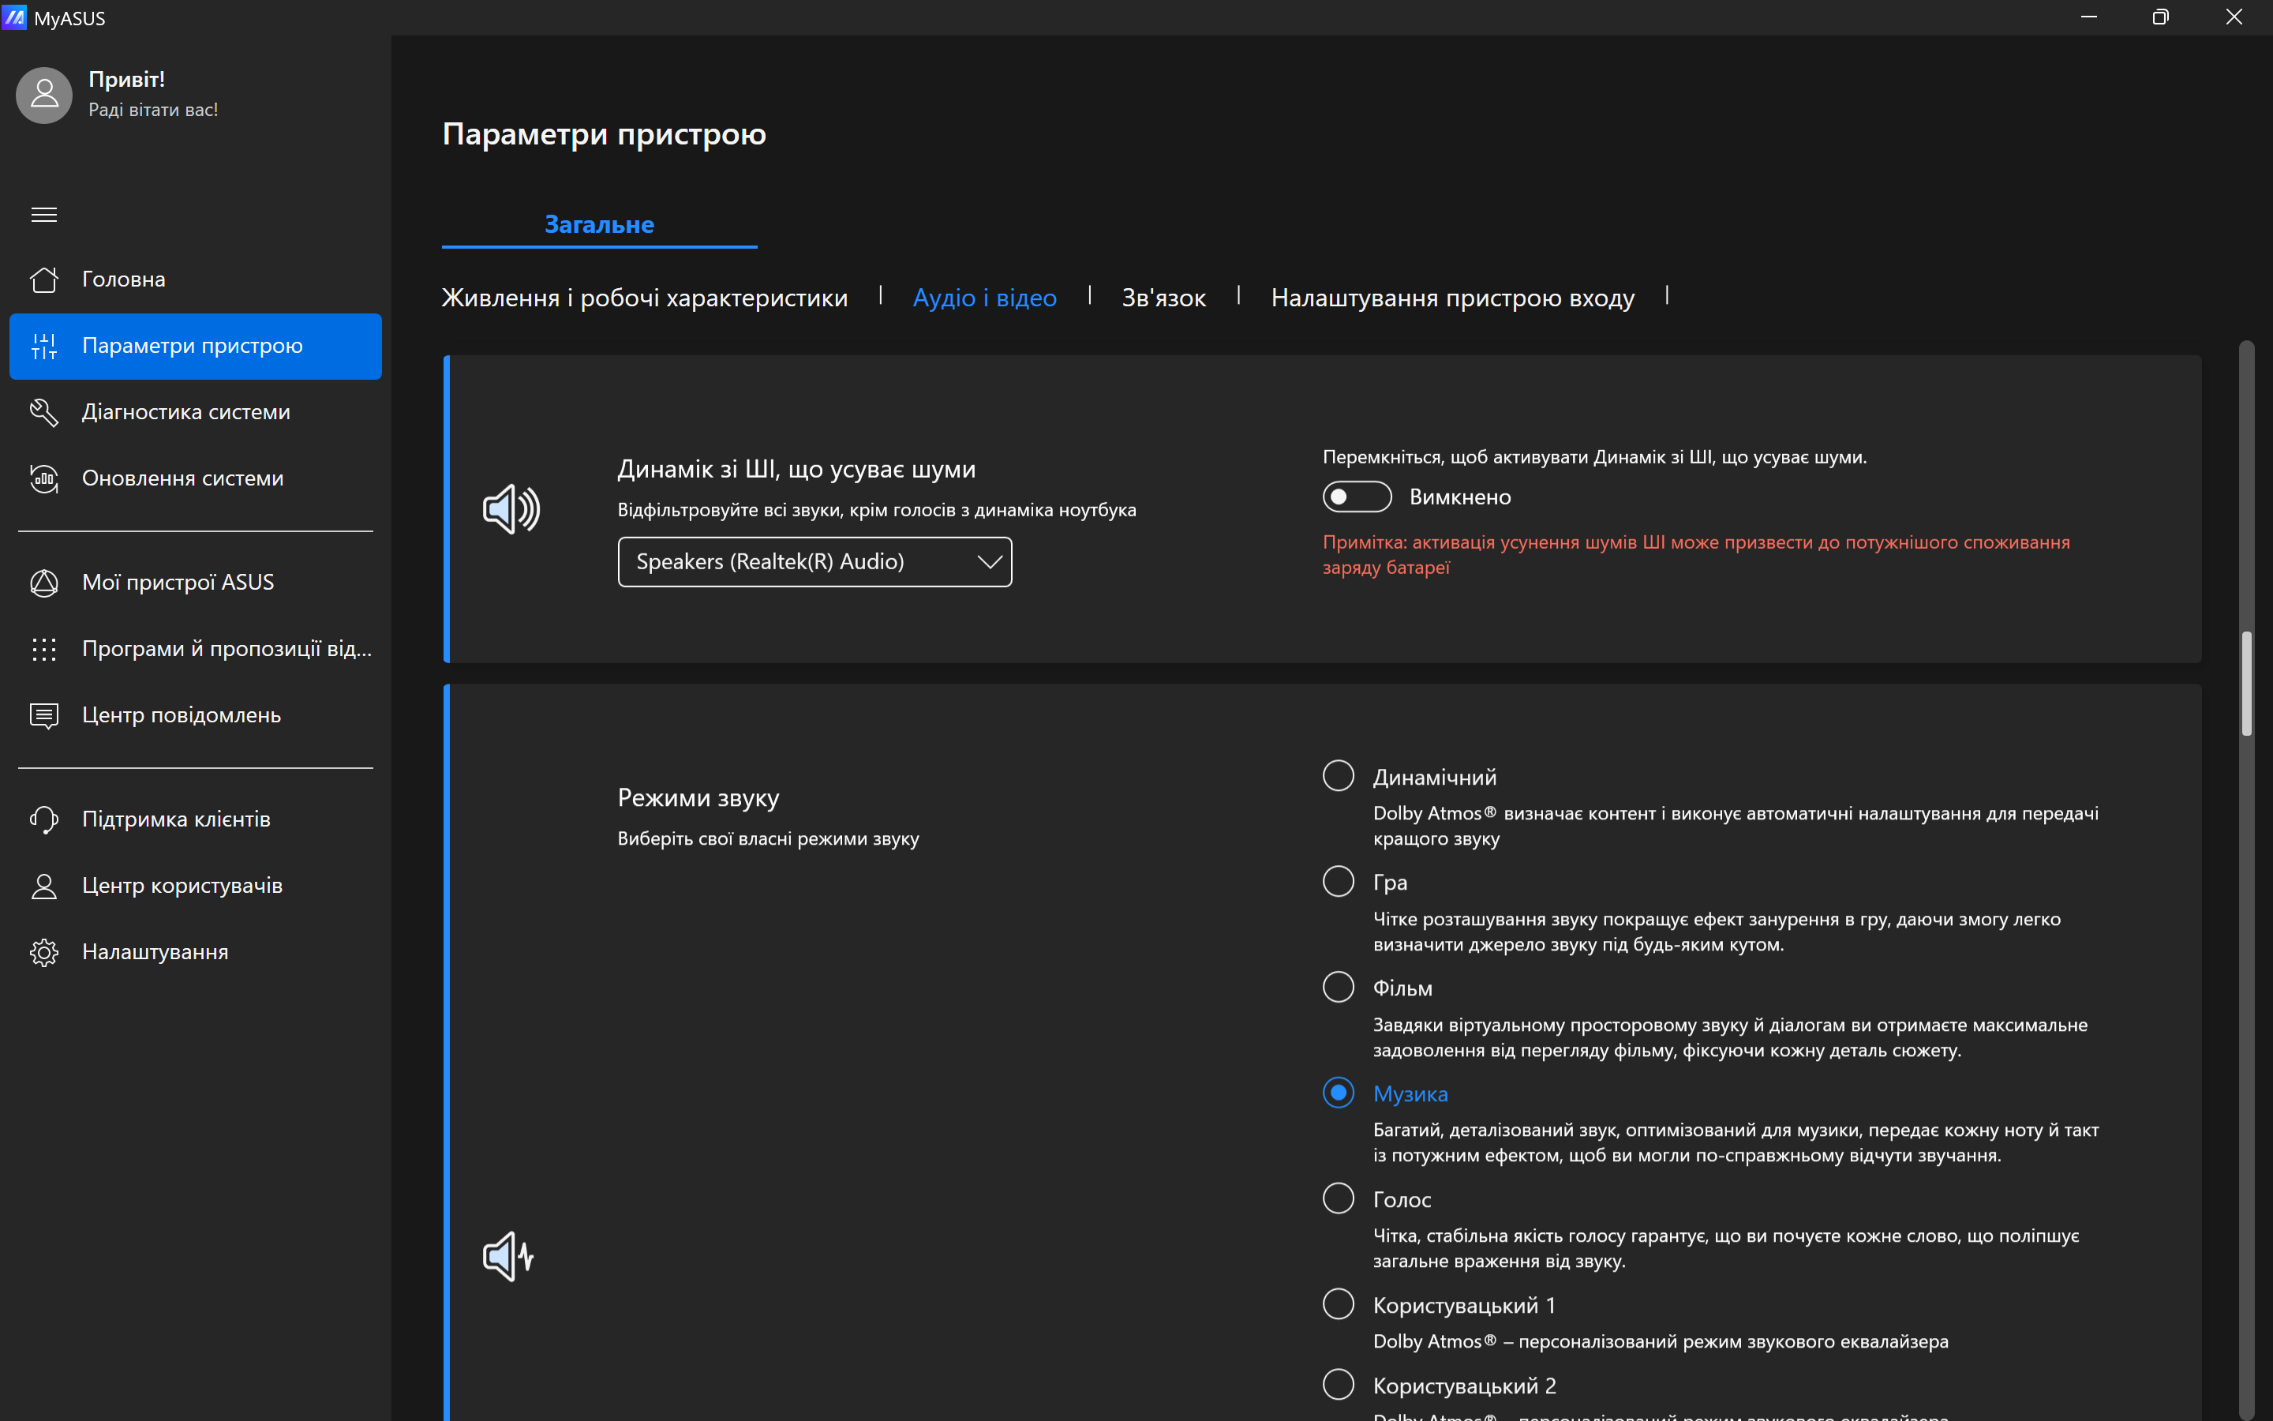Open Живлення і робочі характеристики section

click(644, 298)
